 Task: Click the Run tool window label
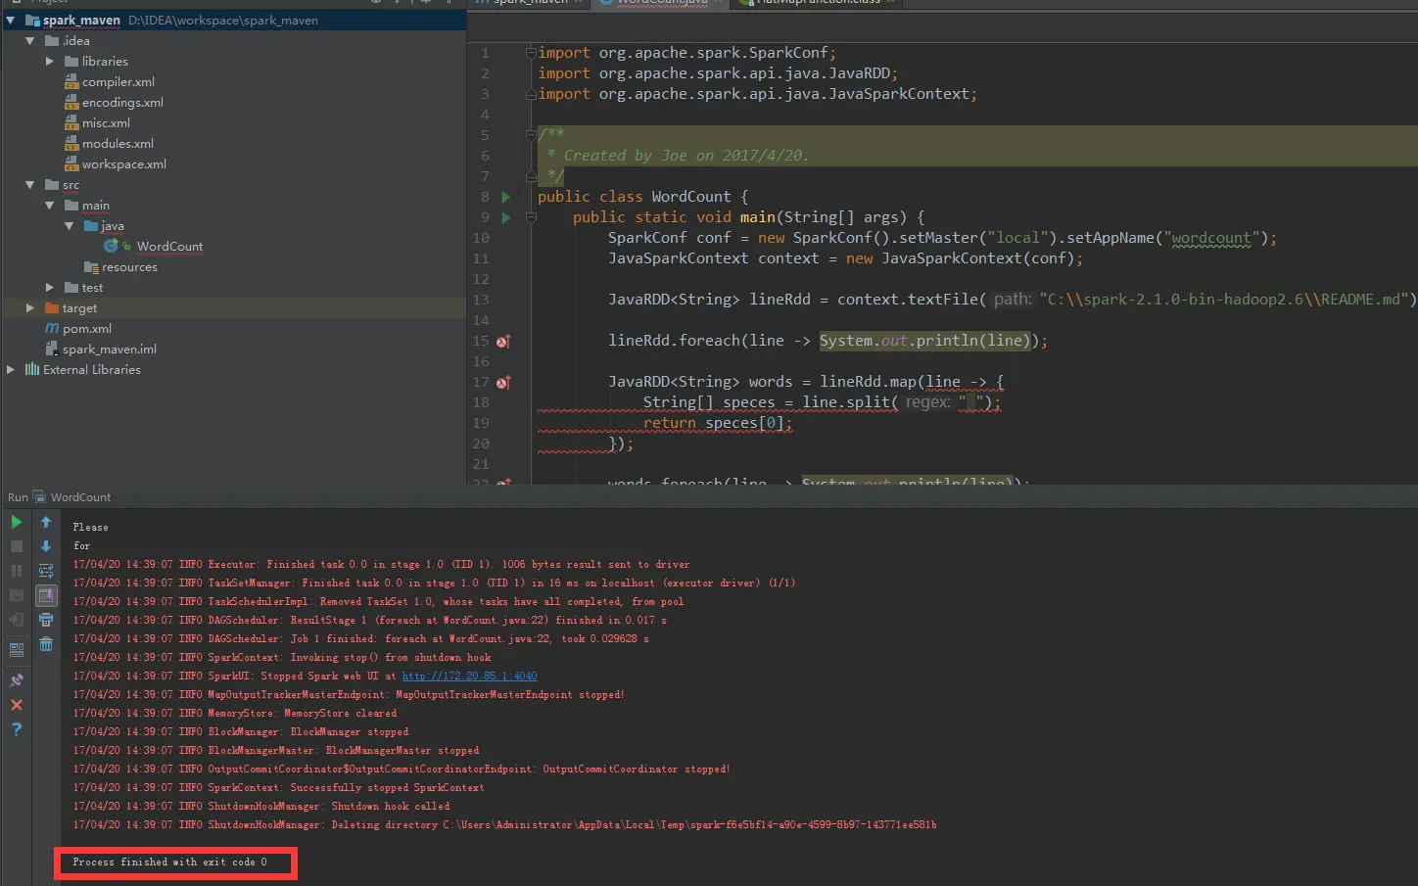[18, 497]
